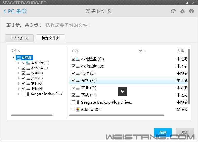The height and width of the screenshot is (143, 198).
Task: Select the 资料 (F:) row name in list
Action: click(88, 81)
